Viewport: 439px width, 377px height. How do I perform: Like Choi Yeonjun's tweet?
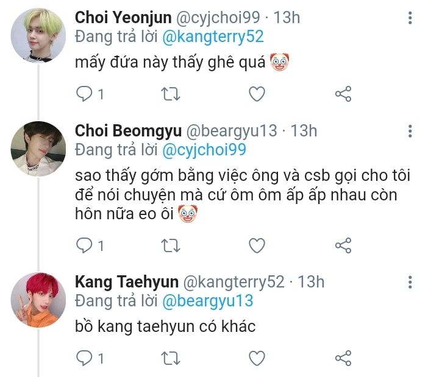pos(257,94)
